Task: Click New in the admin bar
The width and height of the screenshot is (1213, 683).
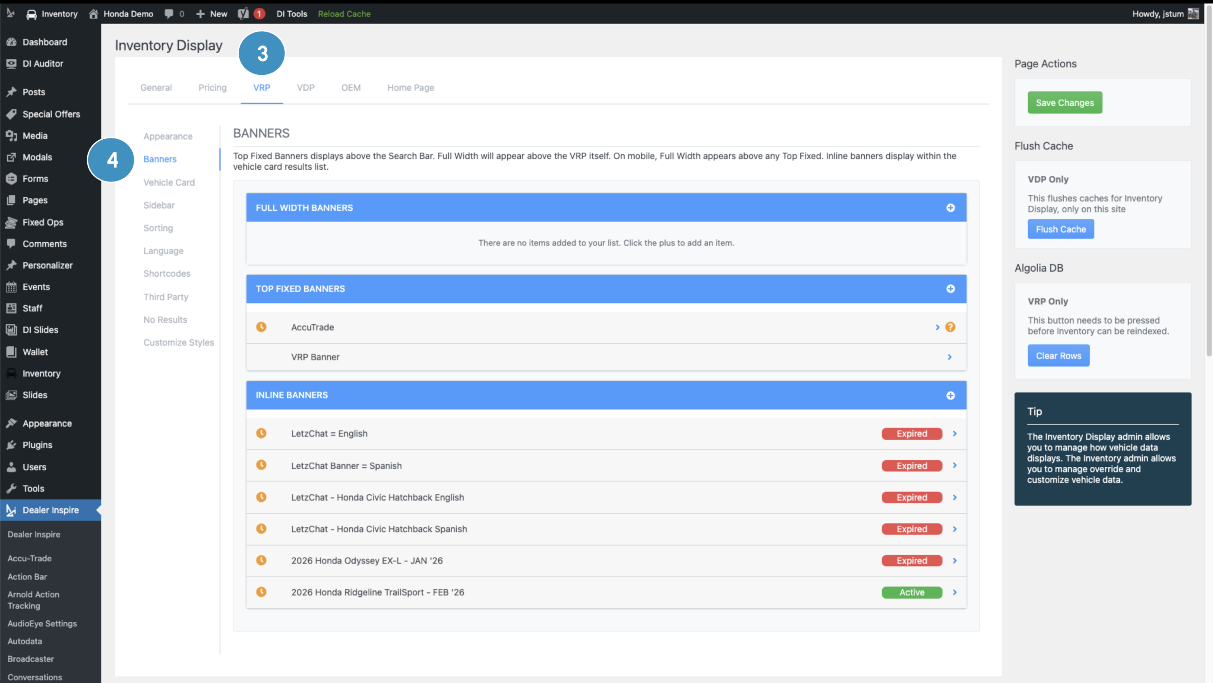Action: 211,14
